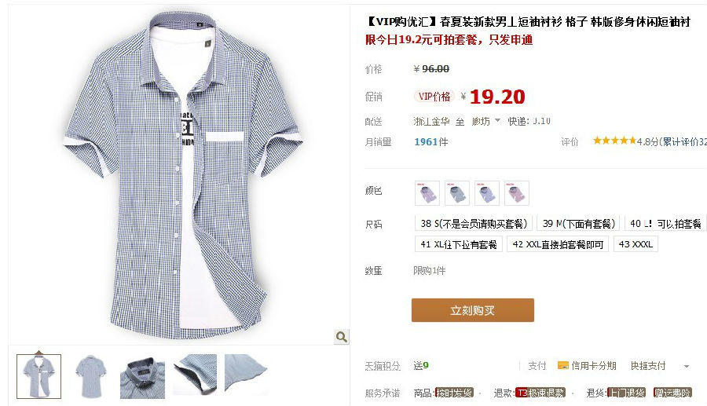
Task: Click the five-star rating icons
Action: 614,141
